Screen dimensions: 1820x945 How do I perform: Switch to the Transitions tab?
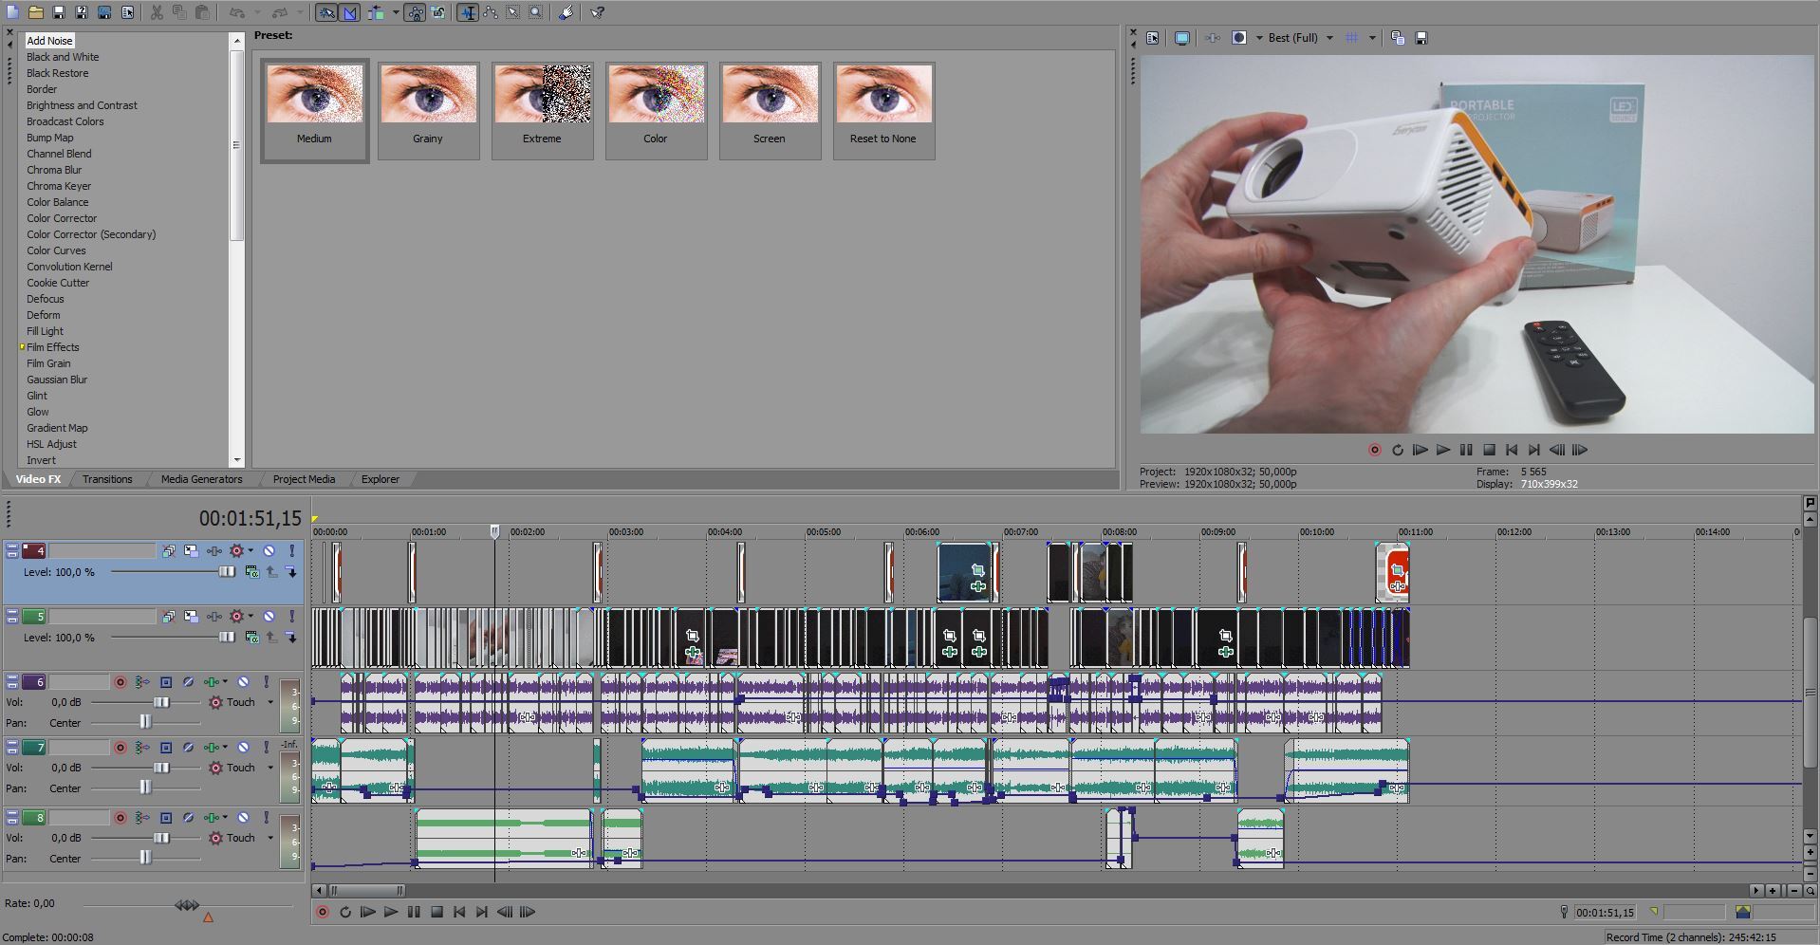point(107,479)
